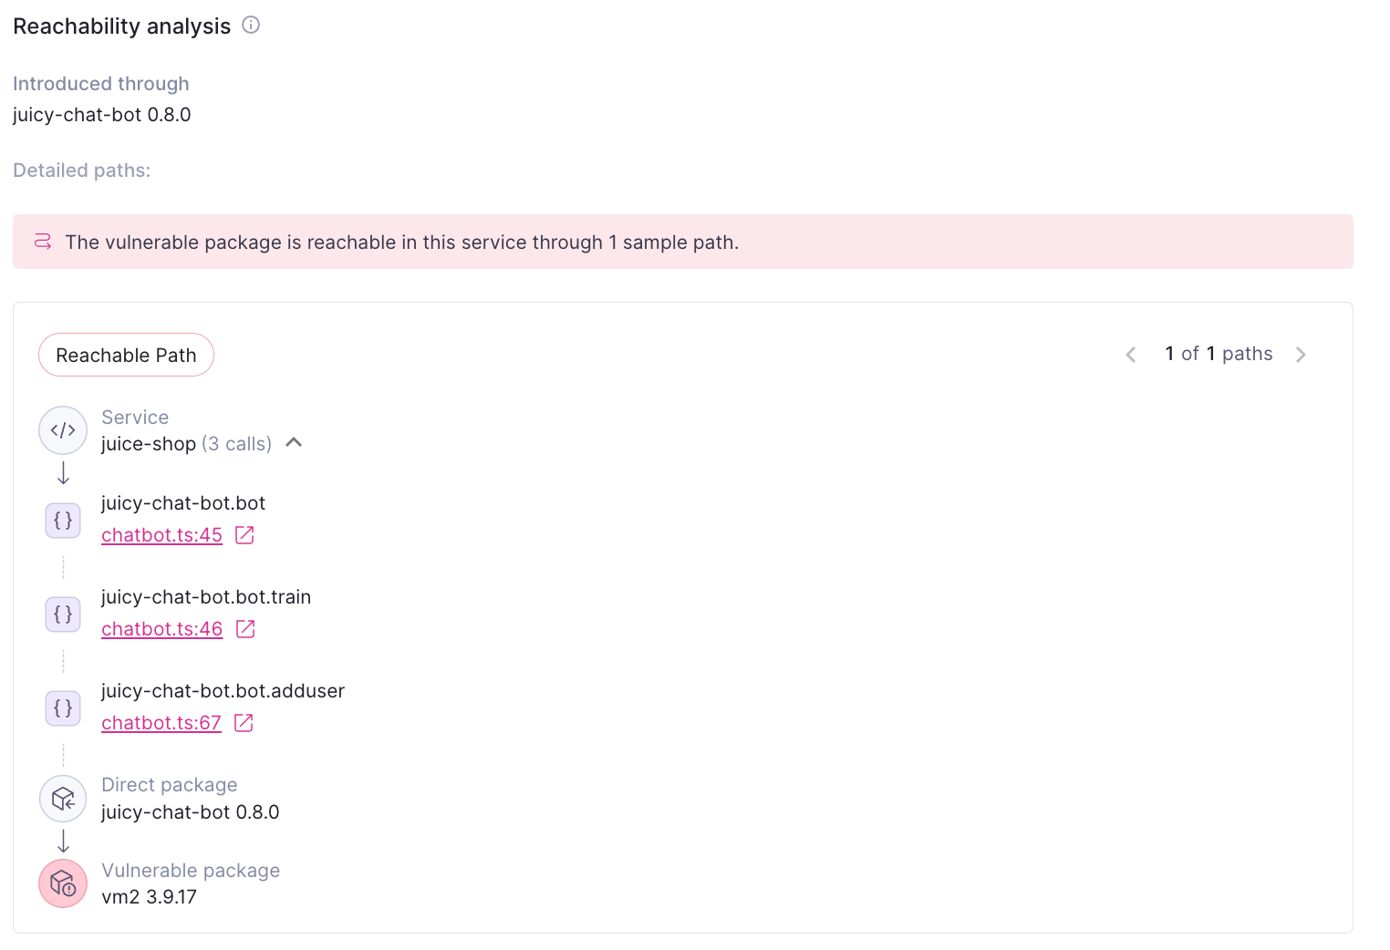
Task: Click the juice-shop (3 calls) service label
Action: [x=187, y=444]
